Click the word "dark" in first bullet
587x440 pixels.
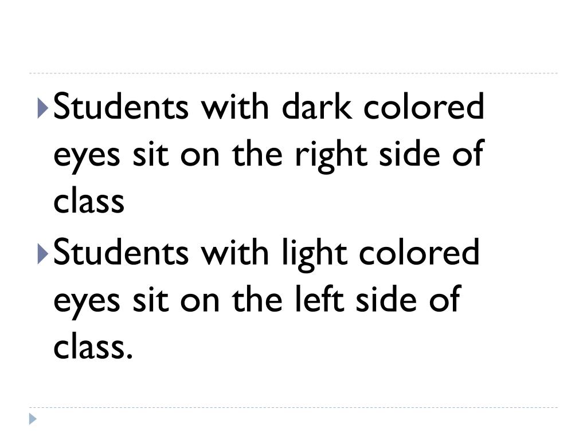317,106
